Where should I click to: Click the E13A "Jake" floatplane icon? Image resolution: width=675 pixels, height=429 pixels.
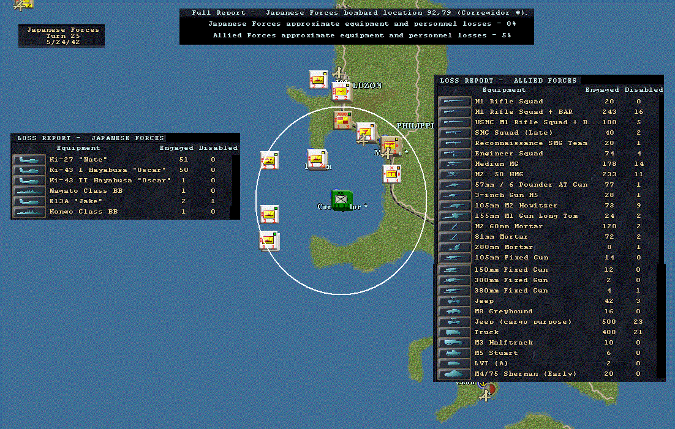(29, 201)
